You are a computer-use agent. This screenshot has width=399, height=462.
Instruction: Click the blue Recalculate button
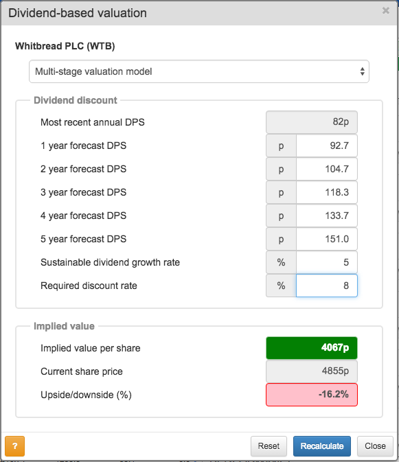[322, 446]
